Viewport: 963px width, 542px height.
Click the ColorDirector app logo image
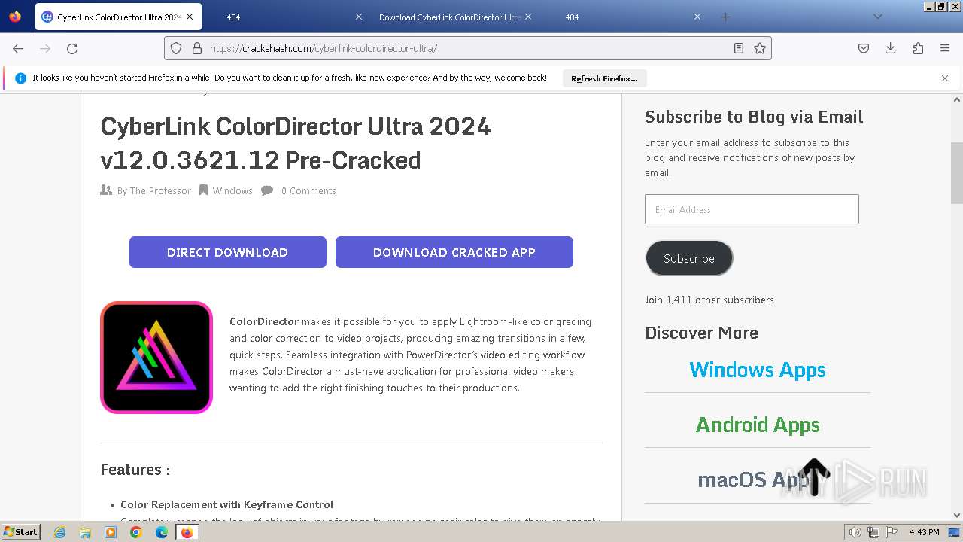pyautogui.click(x=156, y=358)
